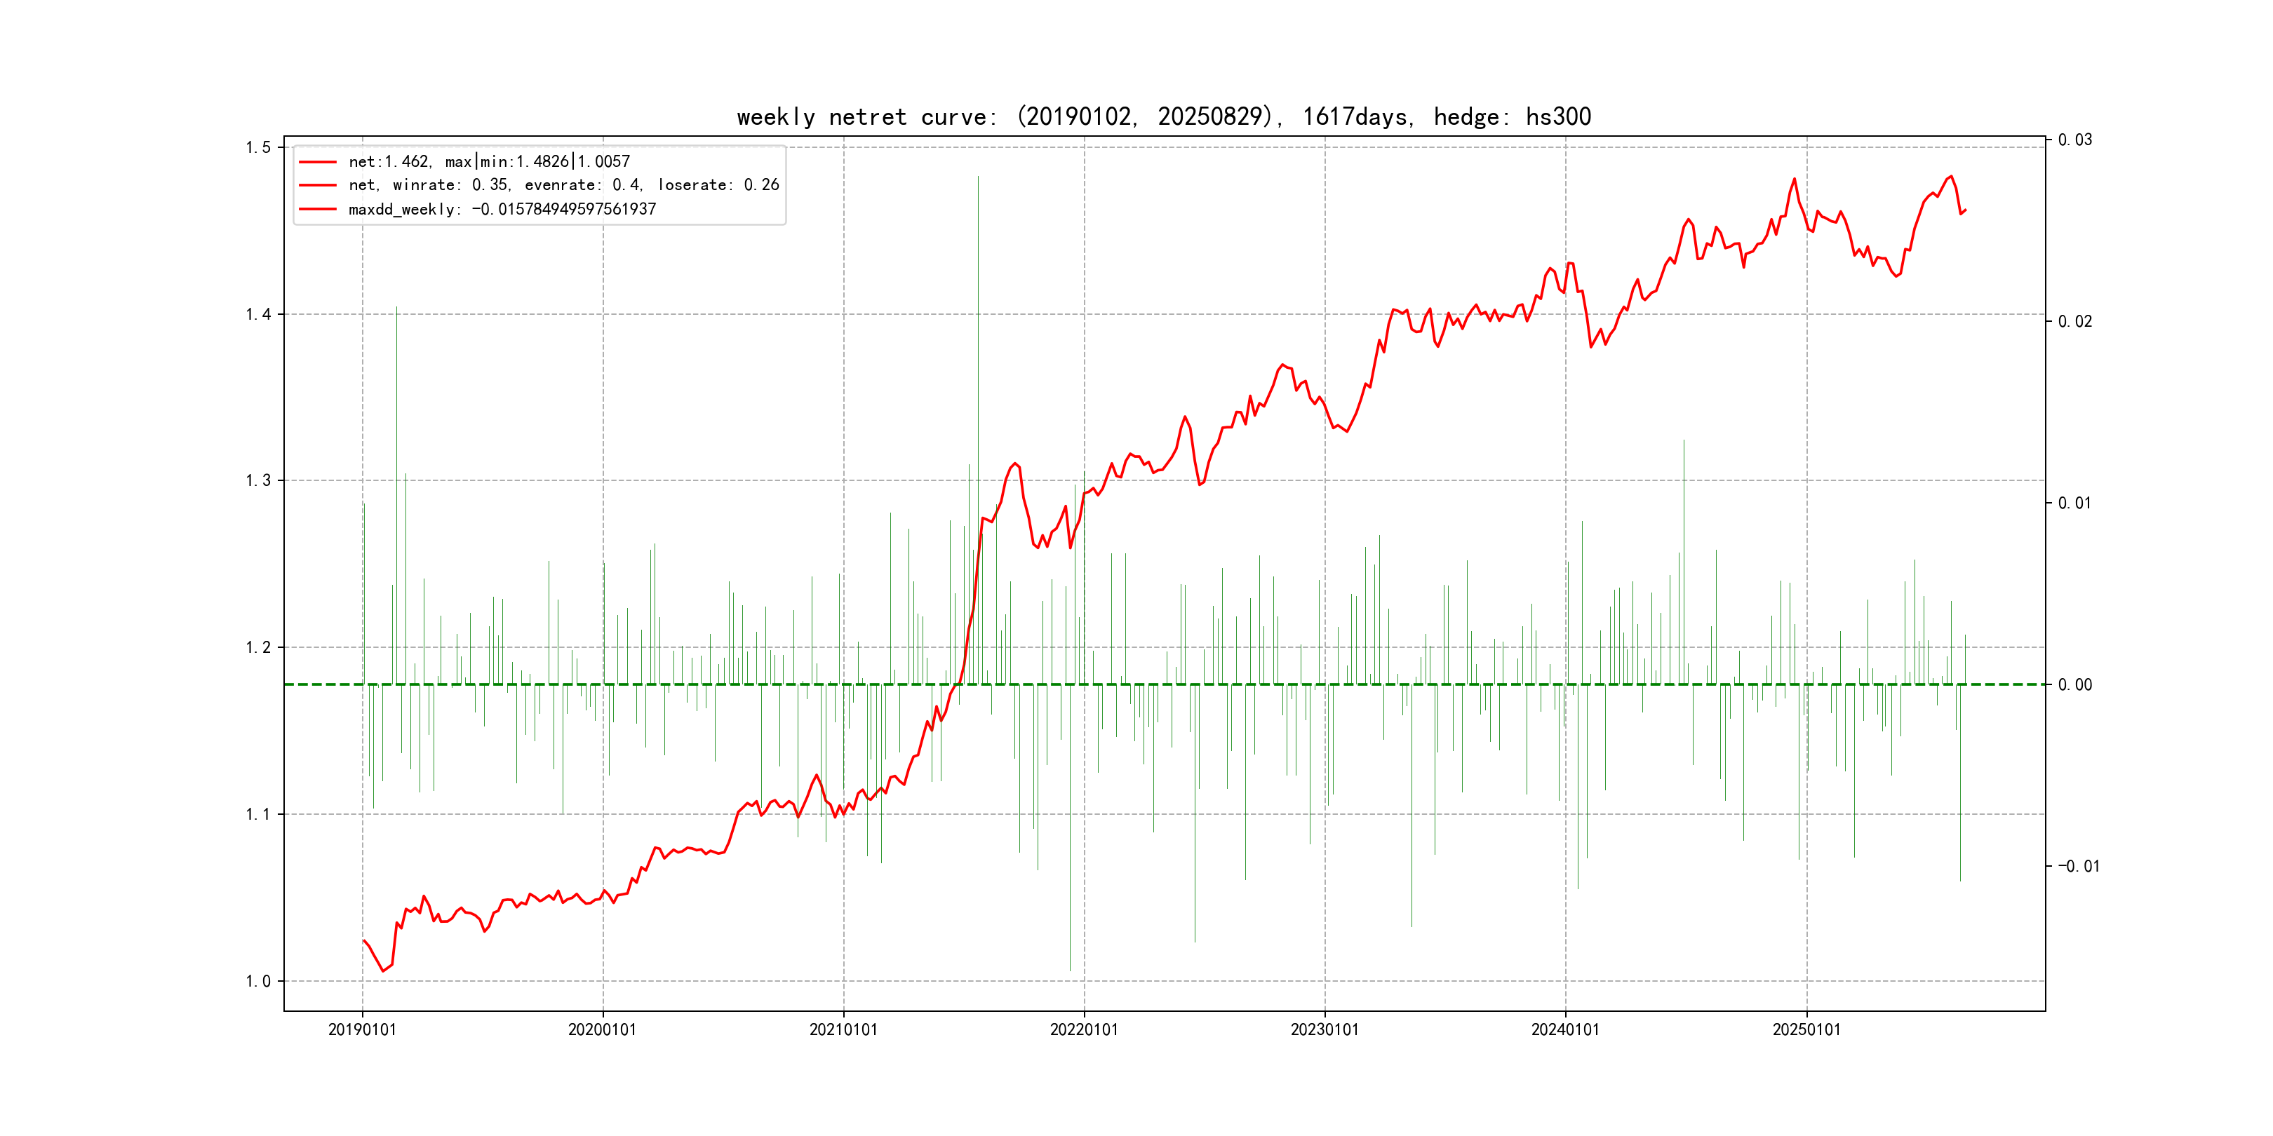The height and width of the screenshot is (1136, 2273).
Task: Click the 20240101 x-axis label
Action: coord(1564,1029)
